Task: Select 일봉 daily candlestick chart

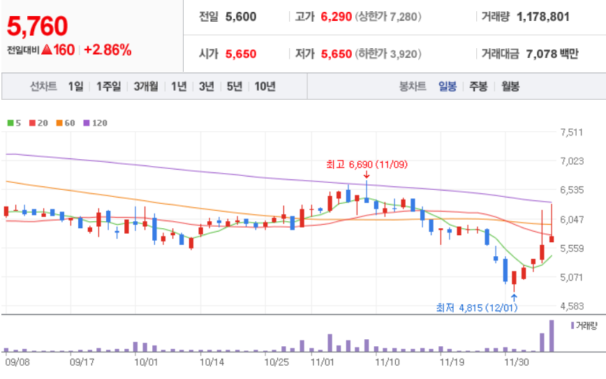Action: pyautogui.click(x=448, y=86)
